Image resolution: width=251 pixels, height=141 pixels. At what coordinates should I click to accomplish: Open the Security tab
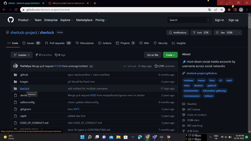click(x=161, y=43)
